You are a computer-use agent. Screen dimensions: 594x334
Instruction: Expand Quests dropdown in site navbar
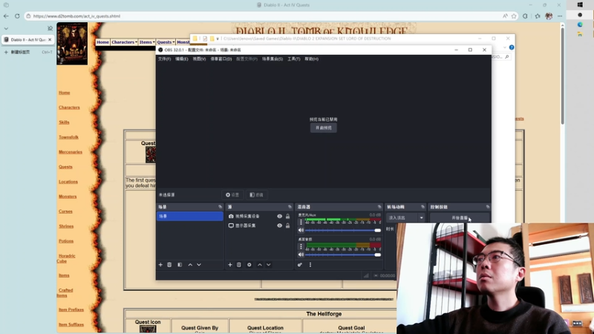[166, 42]
